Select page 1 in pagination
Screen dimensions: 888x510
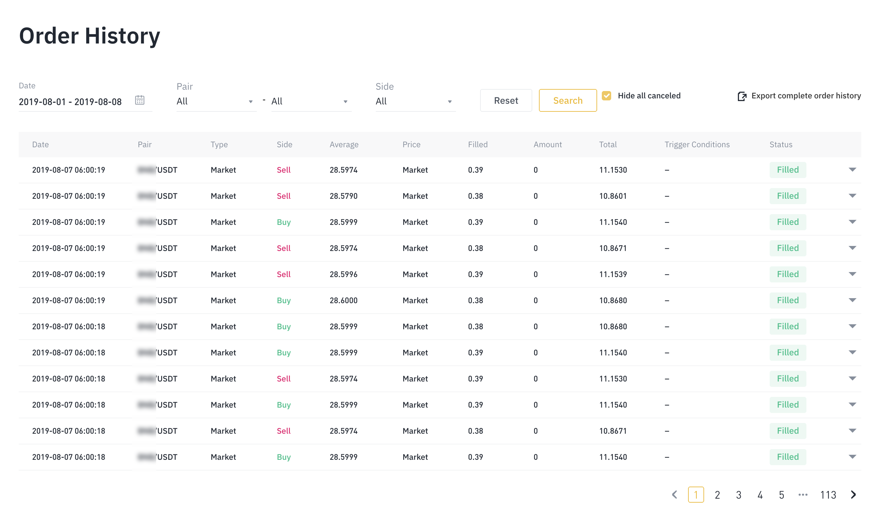[x=695, y=494]
